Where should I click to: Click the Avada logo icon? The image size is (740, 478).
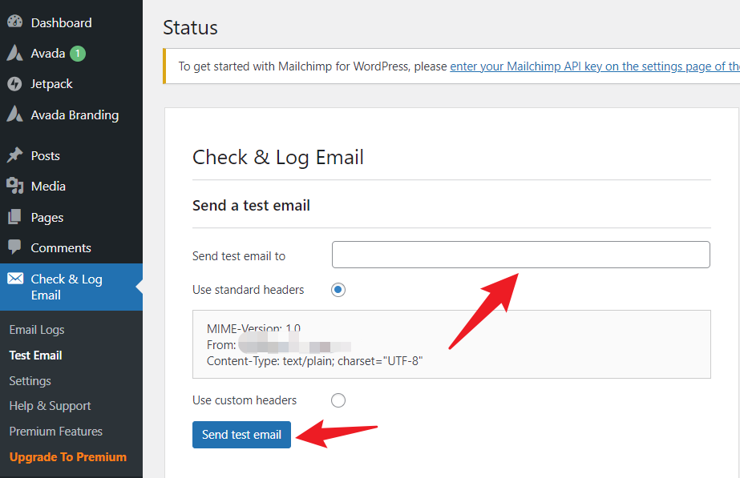14,54
